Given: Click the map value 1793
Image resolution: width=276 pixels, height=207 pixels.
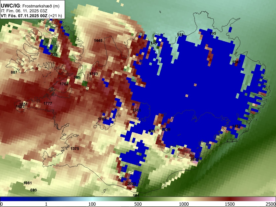Looking at the screenshot, I should pos(94,74).
